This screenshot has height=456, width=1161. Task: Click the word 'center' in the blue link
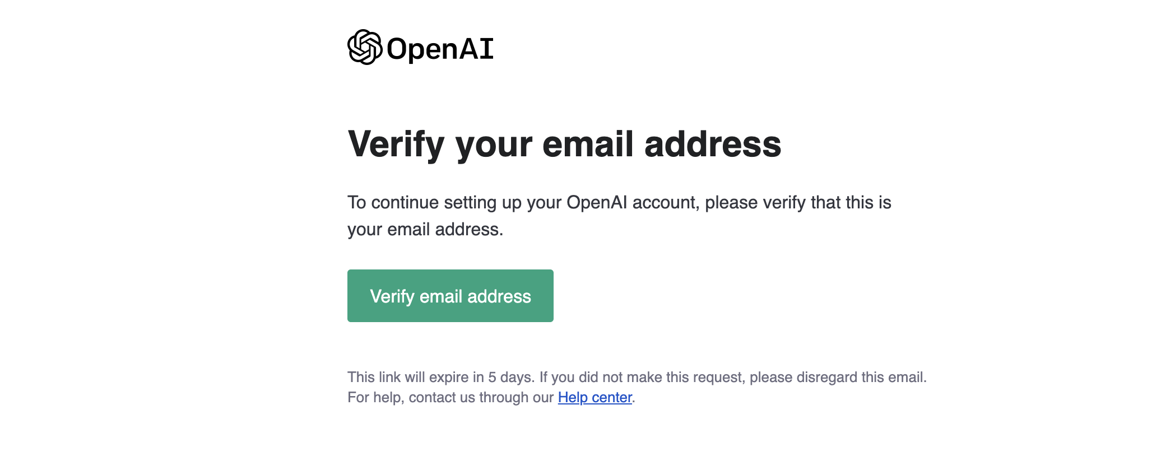(612, 397)
